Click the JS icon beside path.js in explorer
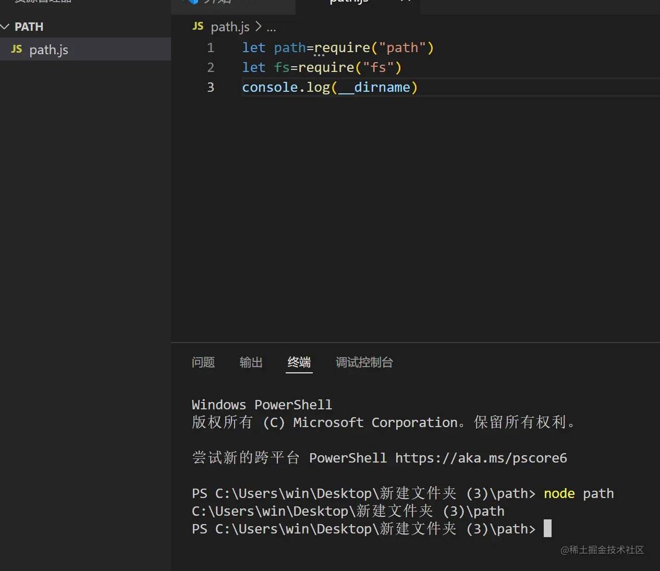The image size is (660, 571). [16, 50]
